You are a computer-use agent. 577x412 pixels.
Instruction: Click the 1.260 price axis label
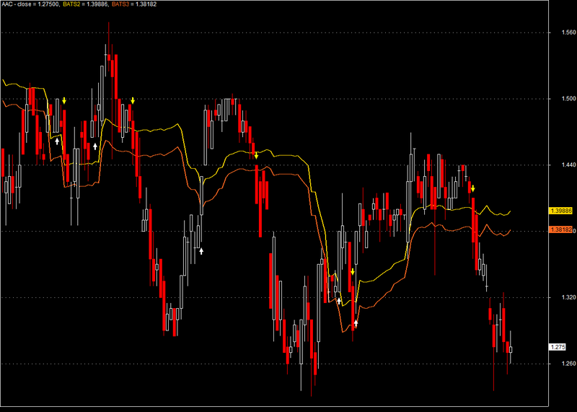pos(568,364)
